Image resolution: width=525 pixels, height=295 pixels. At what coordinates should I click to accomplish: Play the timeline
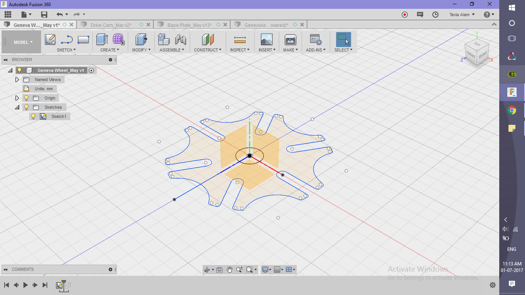(26, 285)
